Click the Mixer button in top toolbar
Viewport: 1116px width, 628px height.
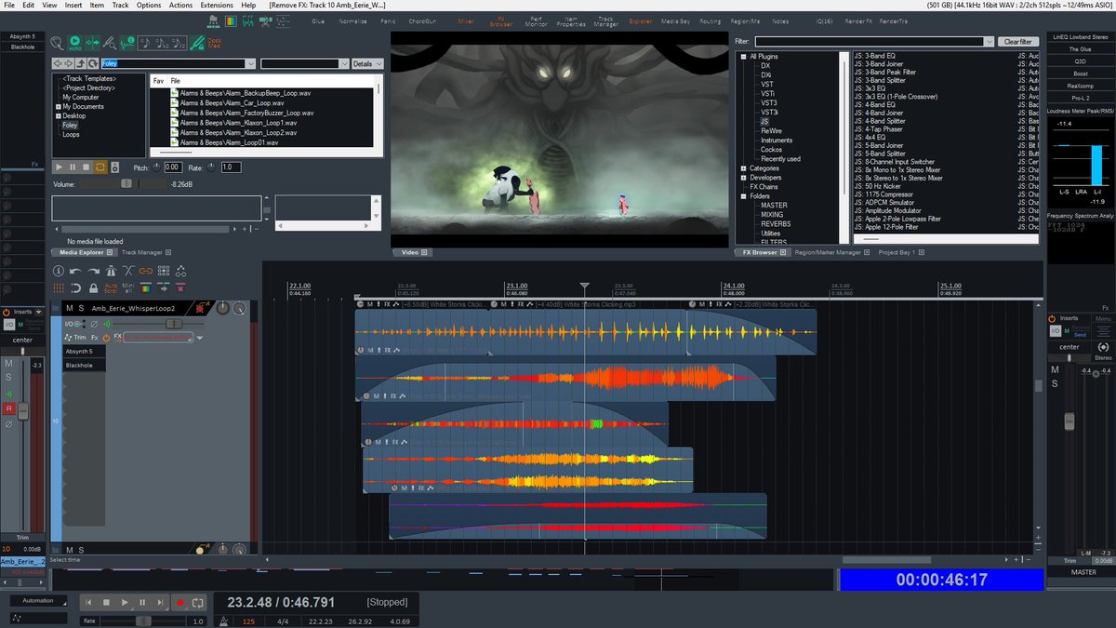click(466, 20)
